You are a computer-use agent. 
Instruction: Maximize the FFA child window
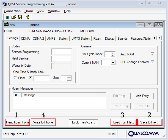click(x=149, y=25)
